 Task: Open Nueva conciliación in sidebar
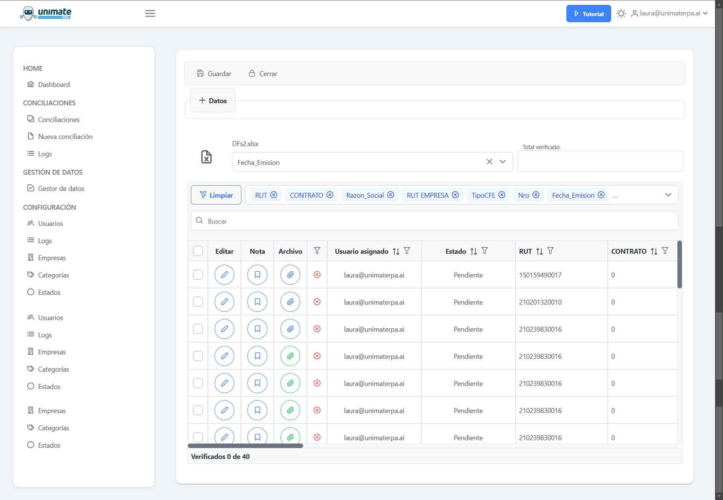[65, 137]
